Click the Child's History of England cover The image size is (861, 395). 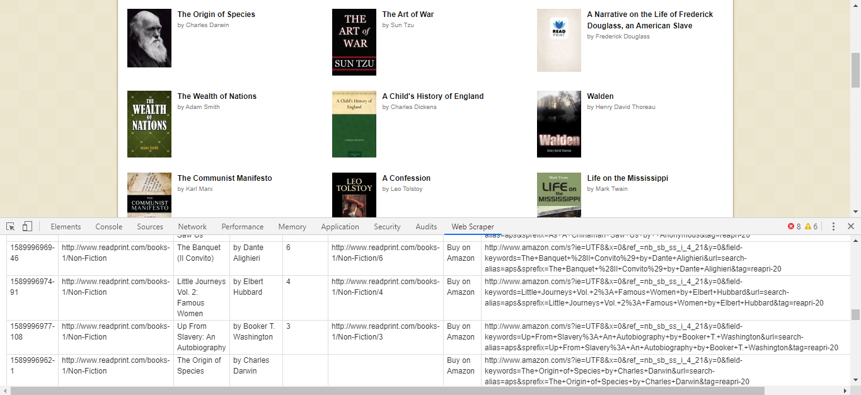click(354, 124)
